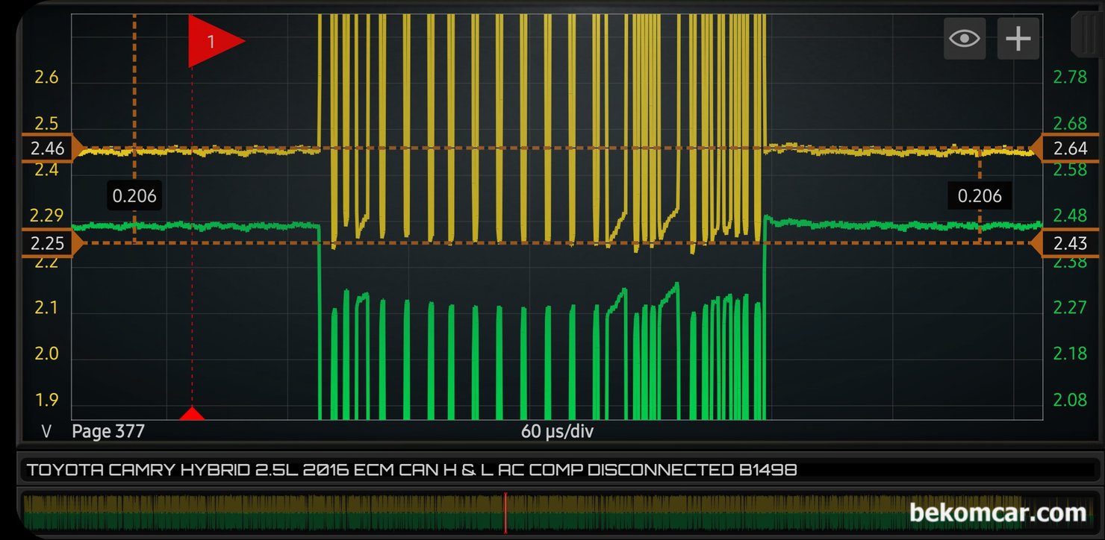
Task: Select the 2.25 lower cursor handle
Action: click(x=46, y=243)
